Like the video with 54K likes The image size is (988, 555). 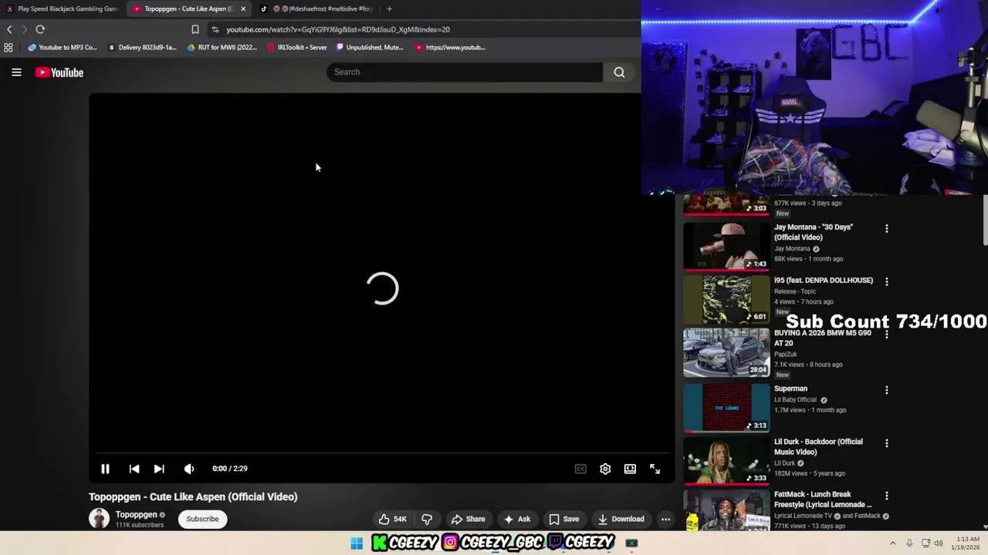[393, 519]
